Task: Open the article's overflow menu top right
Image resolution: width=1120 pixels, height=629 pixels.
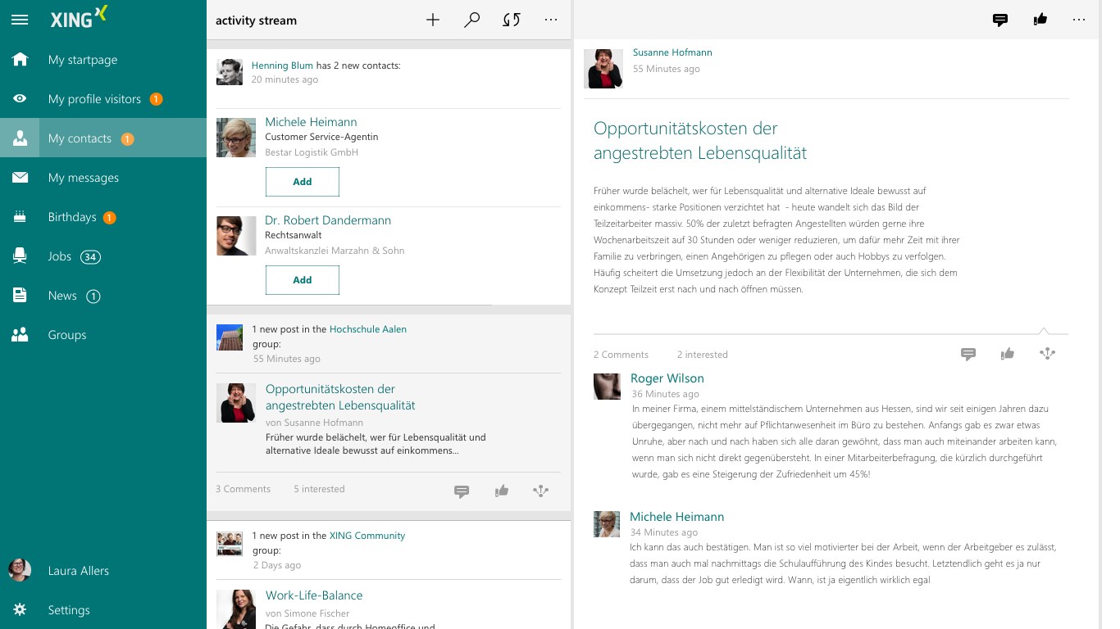Action: (1079, 20)
